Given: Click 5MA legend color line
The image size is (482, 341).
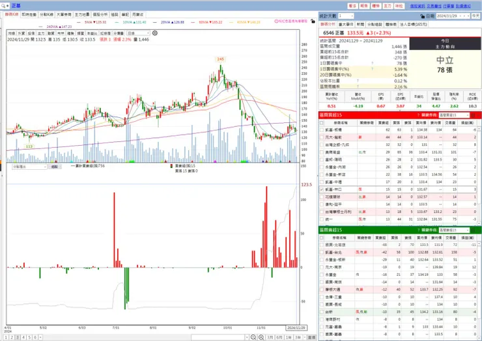Looking at the screenshot, I should (x=79, y=22).
